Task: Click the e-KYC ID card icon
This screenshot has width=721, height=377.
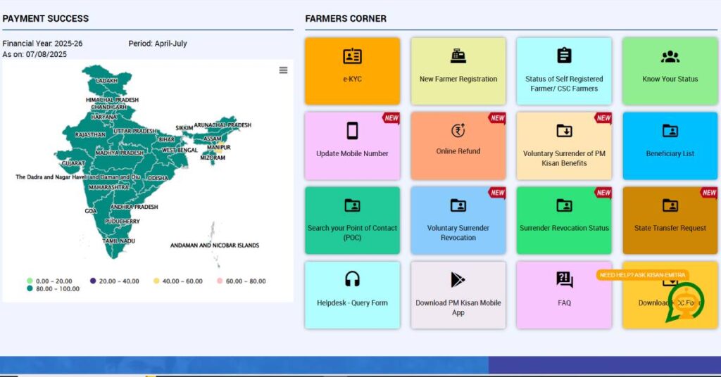Action: (x=352, y=56)
